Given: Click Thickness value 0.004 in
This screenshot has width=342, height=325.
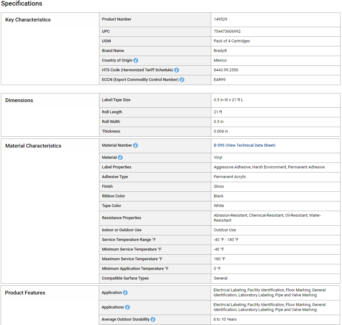Looking at the screenshot, I should click(221, 131).
